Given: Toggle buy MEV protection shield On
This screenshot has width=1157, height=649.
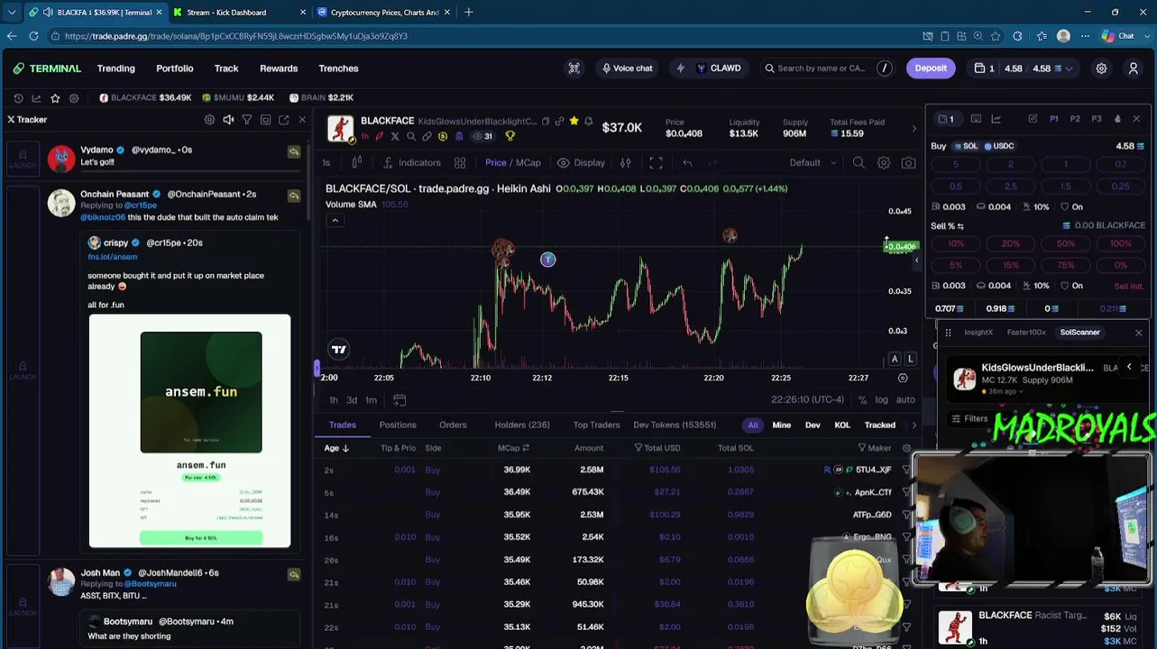Looking at the screenshot, I should [x=1071, y=207].
